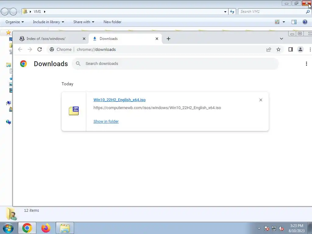
Task: Open Chrome profile avatar
Action: coord(300,49)
